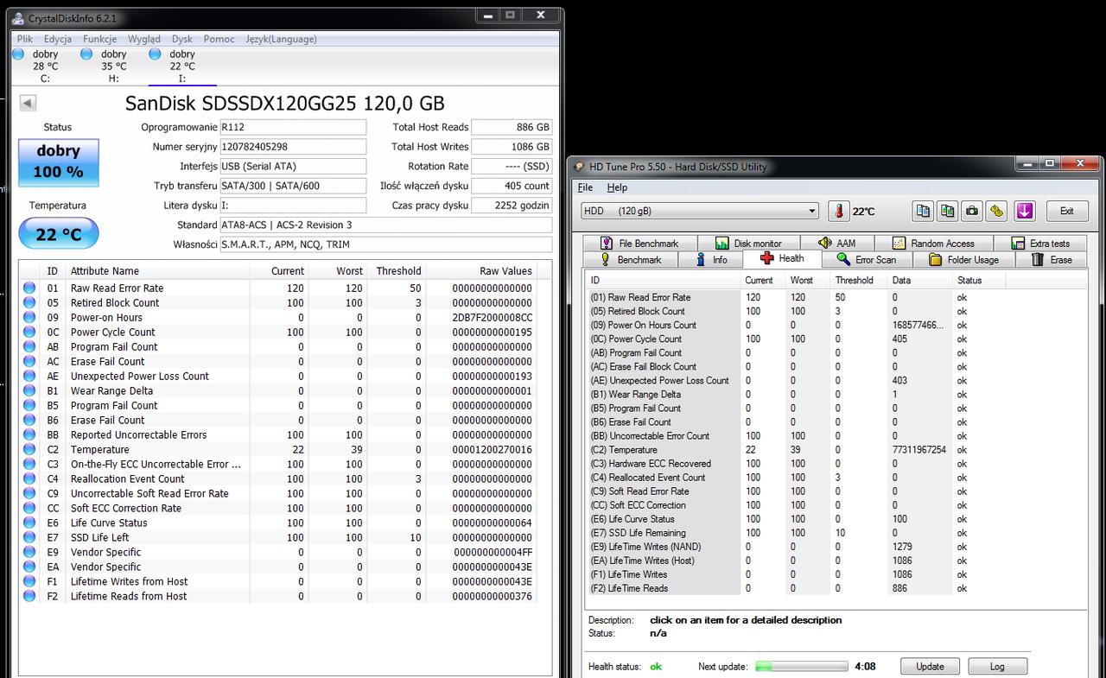This screenshot has height=678, width=1106.
Task: Open the Pomoc menu
Action: click(x=219, y=39)
